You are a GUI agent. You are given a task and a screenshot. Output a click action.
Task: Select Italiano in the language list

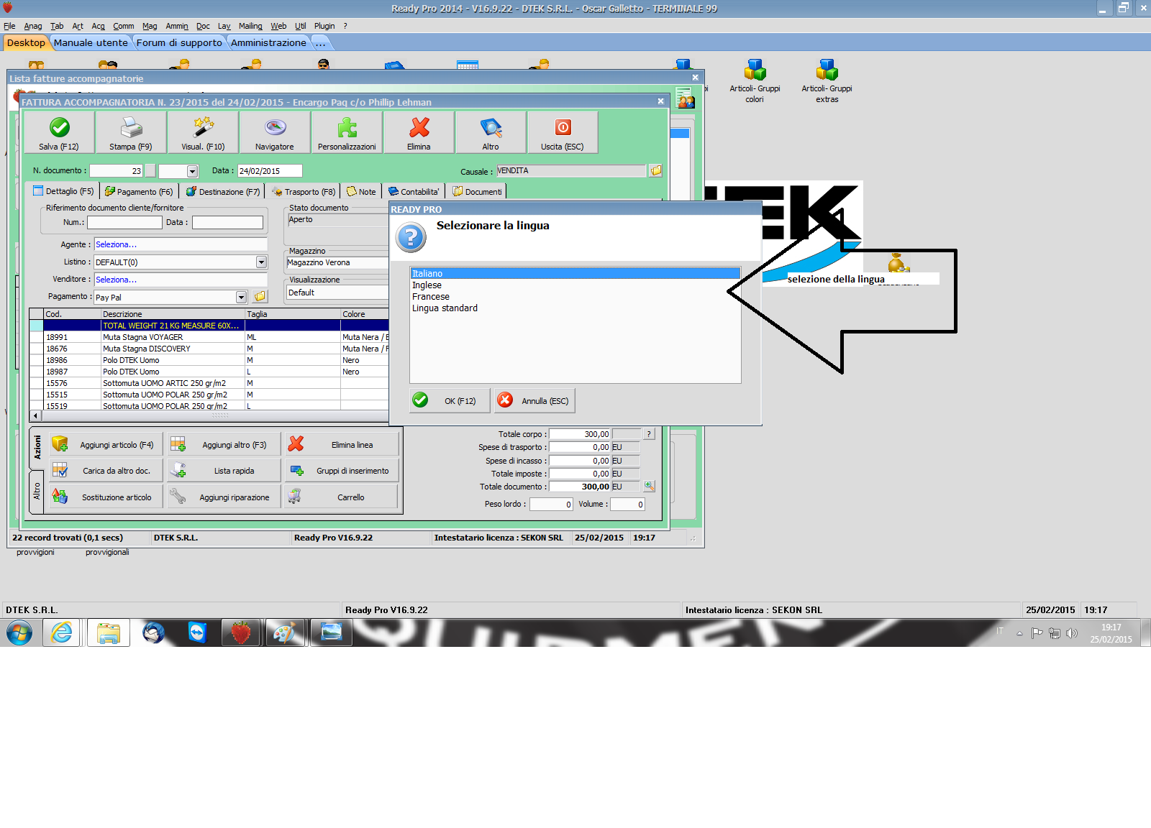tap(575, 274)
